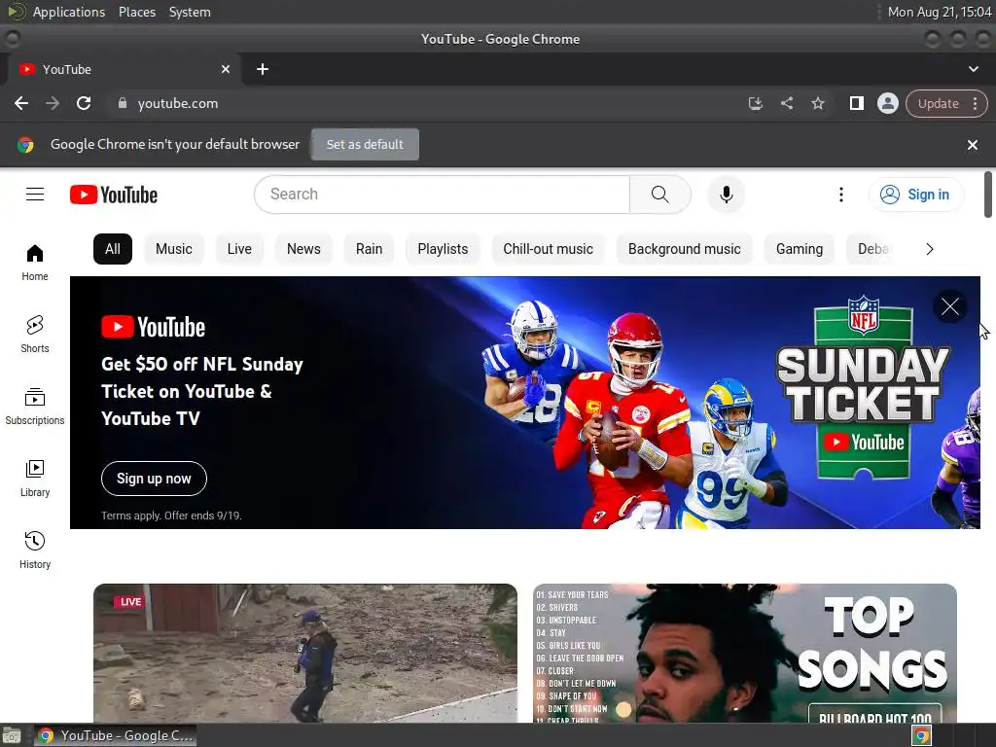
Task: Click the Sign in button
Action: (915, 195)
